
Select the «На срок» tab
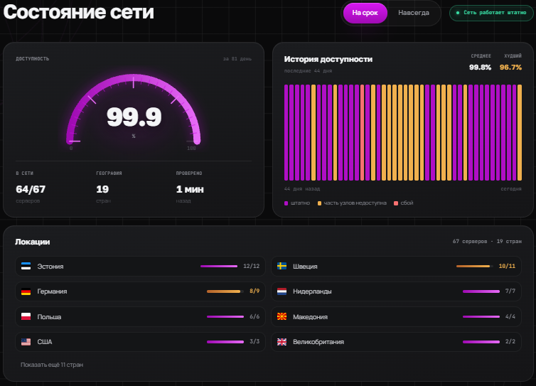click(x=365, y=13)
